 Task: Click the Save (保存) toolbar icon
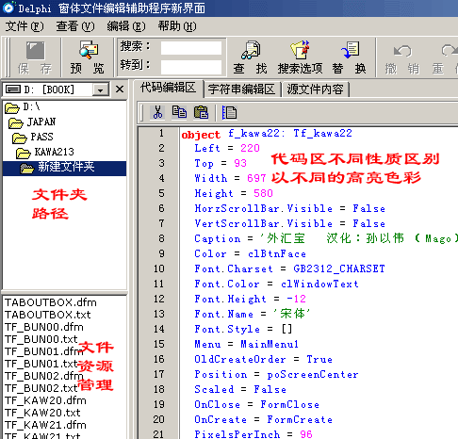pos(35,50)
